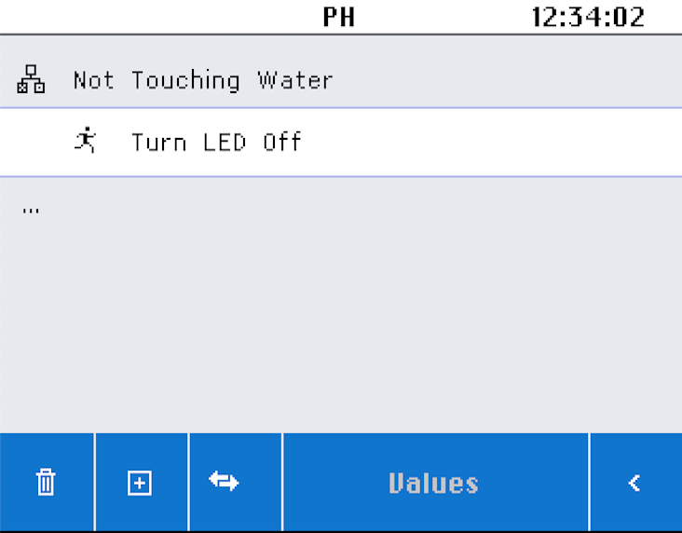Click indent space left of the running figure

pyautogui.click(x=37, y=143)
